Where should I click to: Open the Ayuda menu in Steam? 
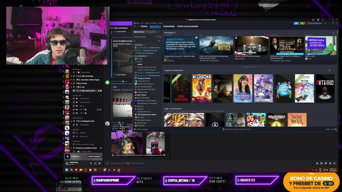160,23
